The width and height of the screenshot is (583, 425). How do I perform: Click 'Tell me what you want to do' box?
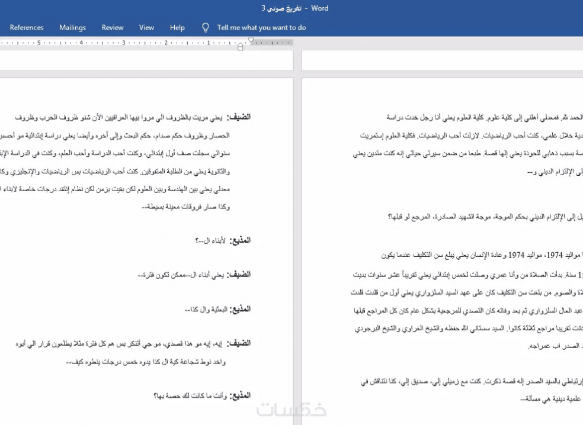pyautogui.click(x=261, y=27)
